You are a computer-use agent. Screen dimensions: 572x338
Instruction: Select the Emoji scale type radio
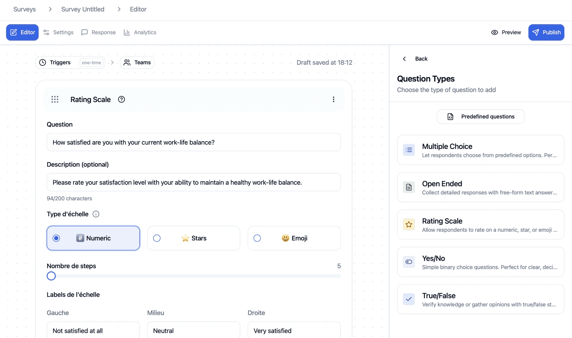point(257,238)
